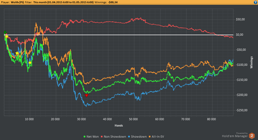Image resolution: width=258 pixels, height=140 pixels.
Task: Click the '80 000' x-axis label
Action: (212, 119)
